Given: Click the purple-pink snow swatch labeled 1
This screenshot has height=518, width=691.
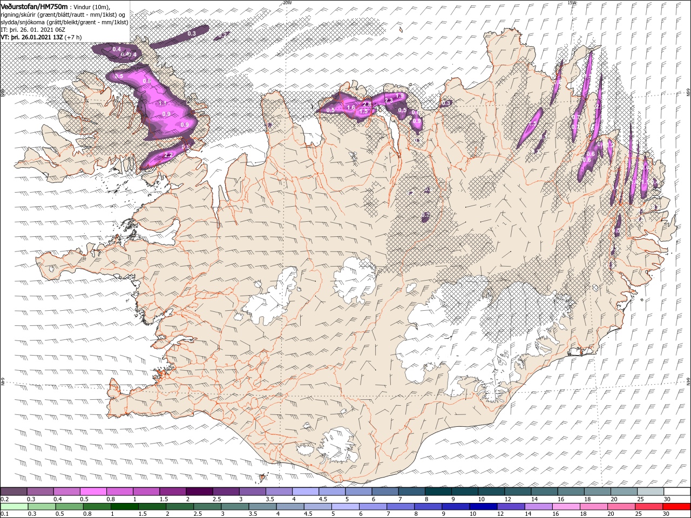Looking at the screenshot, I should click(x=146, y=491).
